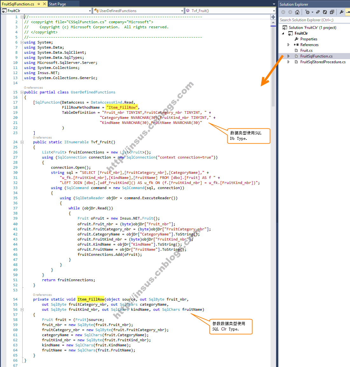Viewport: 350px width, 367px height.
Task: Click 'fruitConnections.Add(oFruit);' on line 46
Action: [110, 255]
